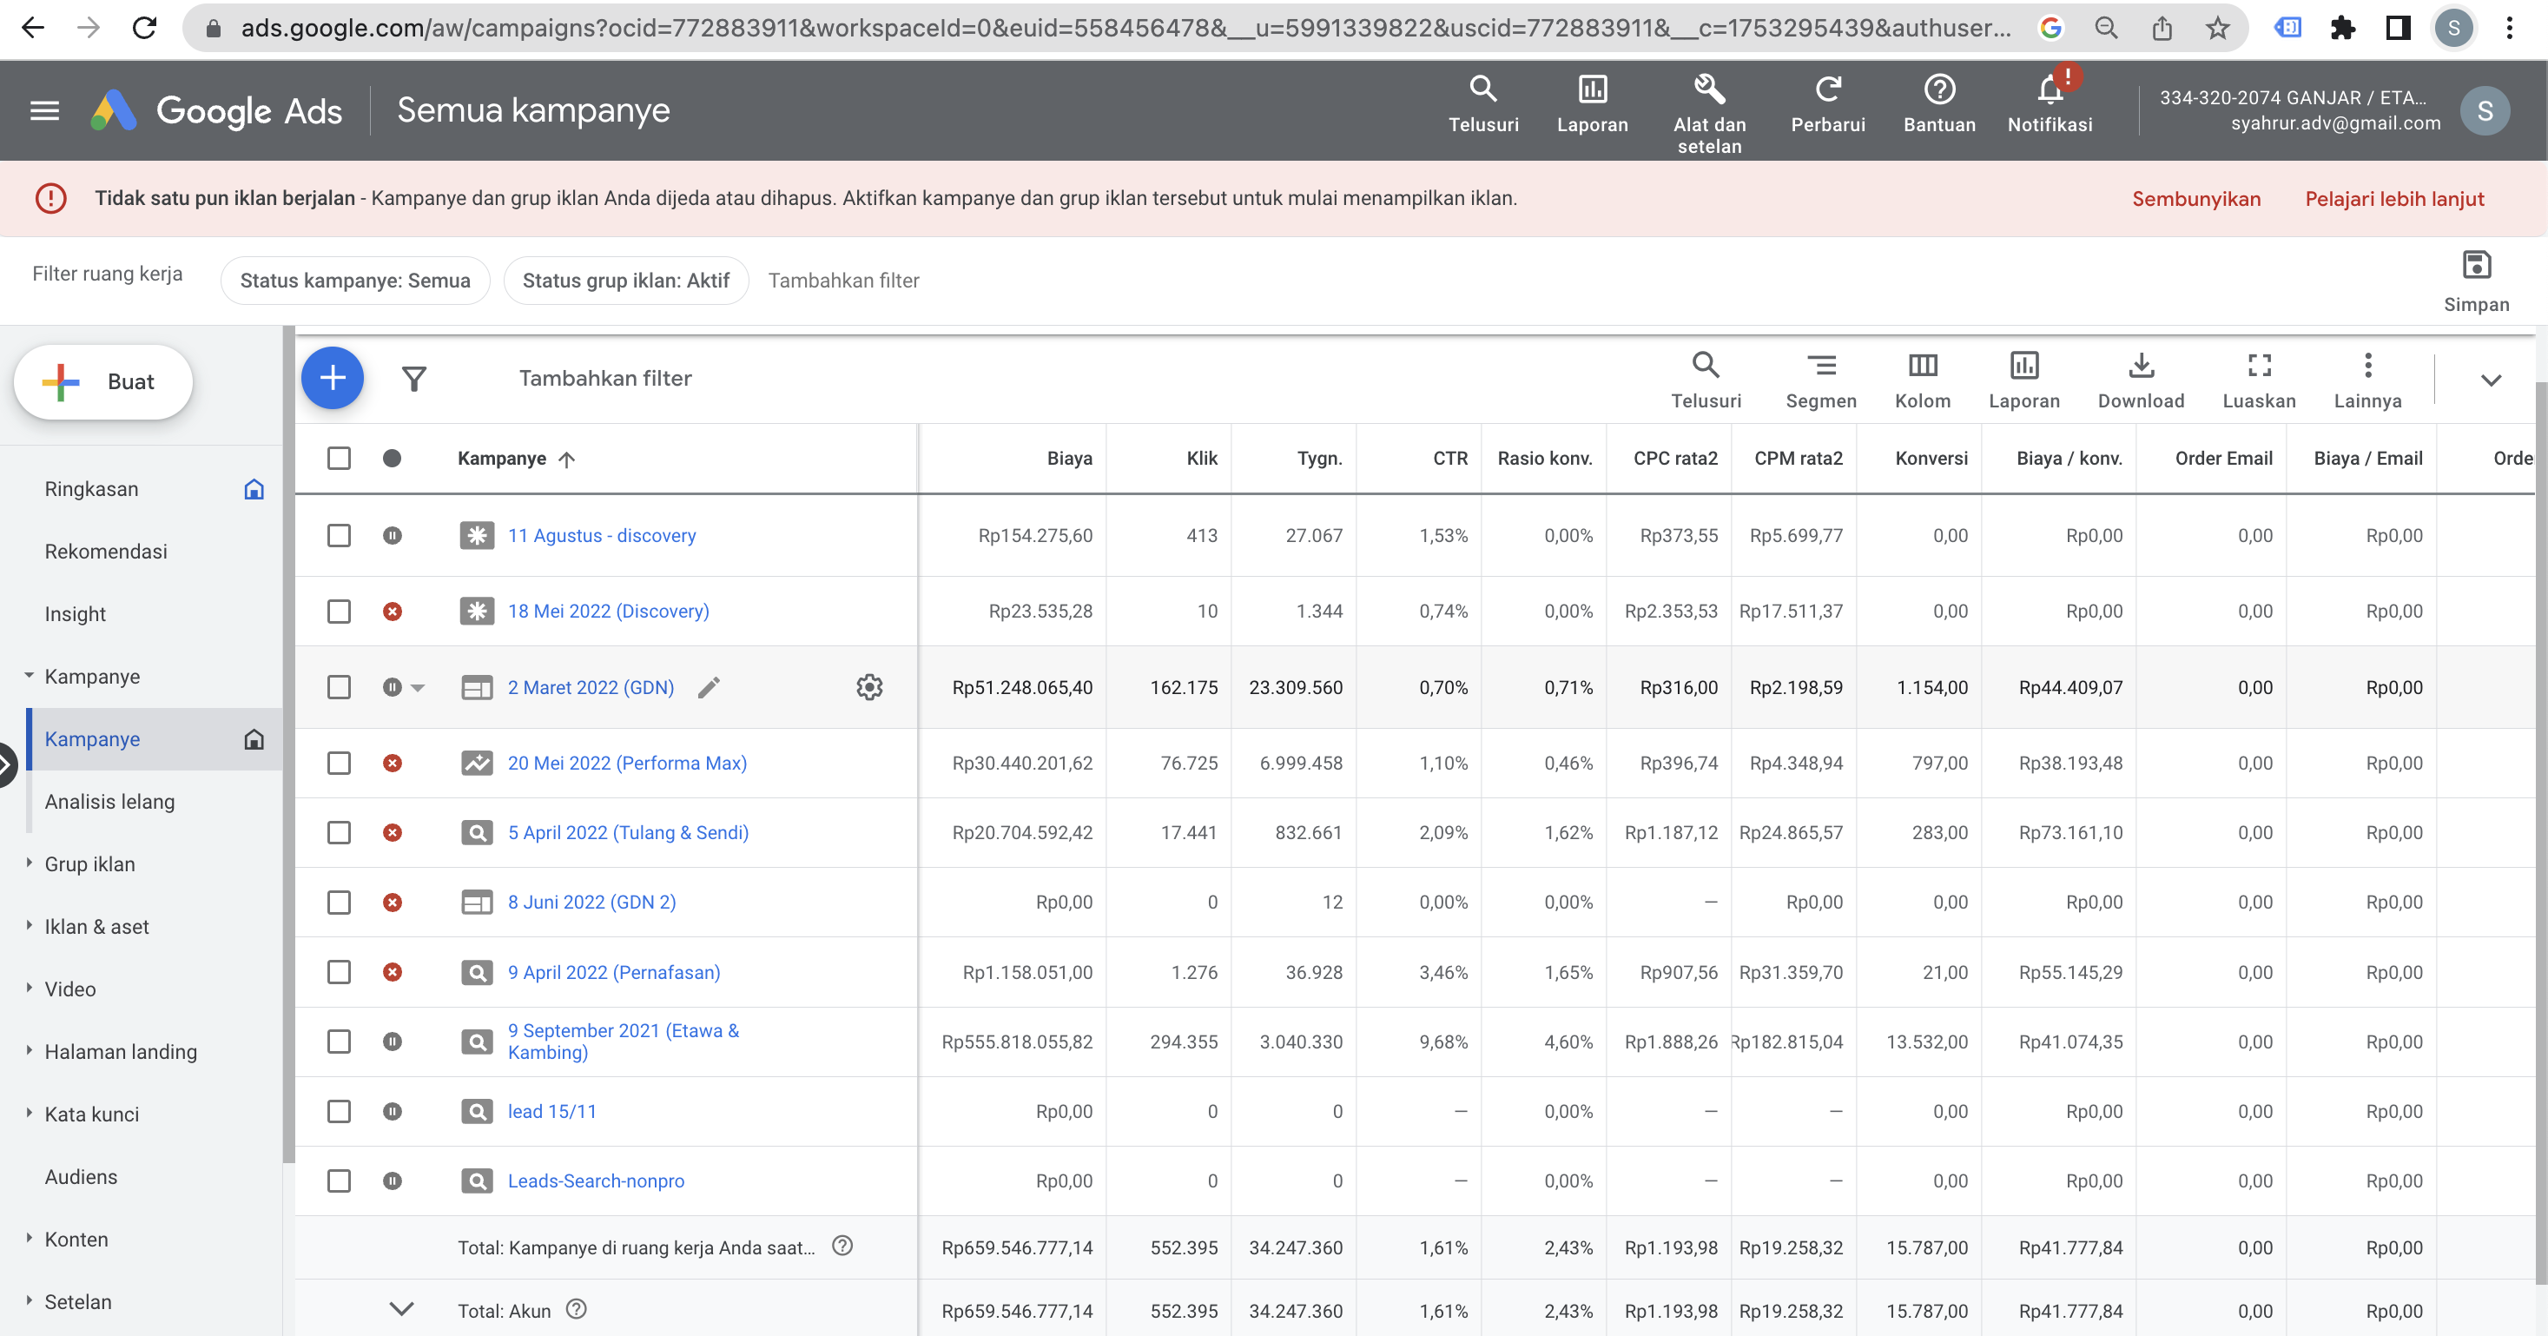Open the 9 April 2022 Pernafasan campaign

pyautogui.click(x=613, y=972)
